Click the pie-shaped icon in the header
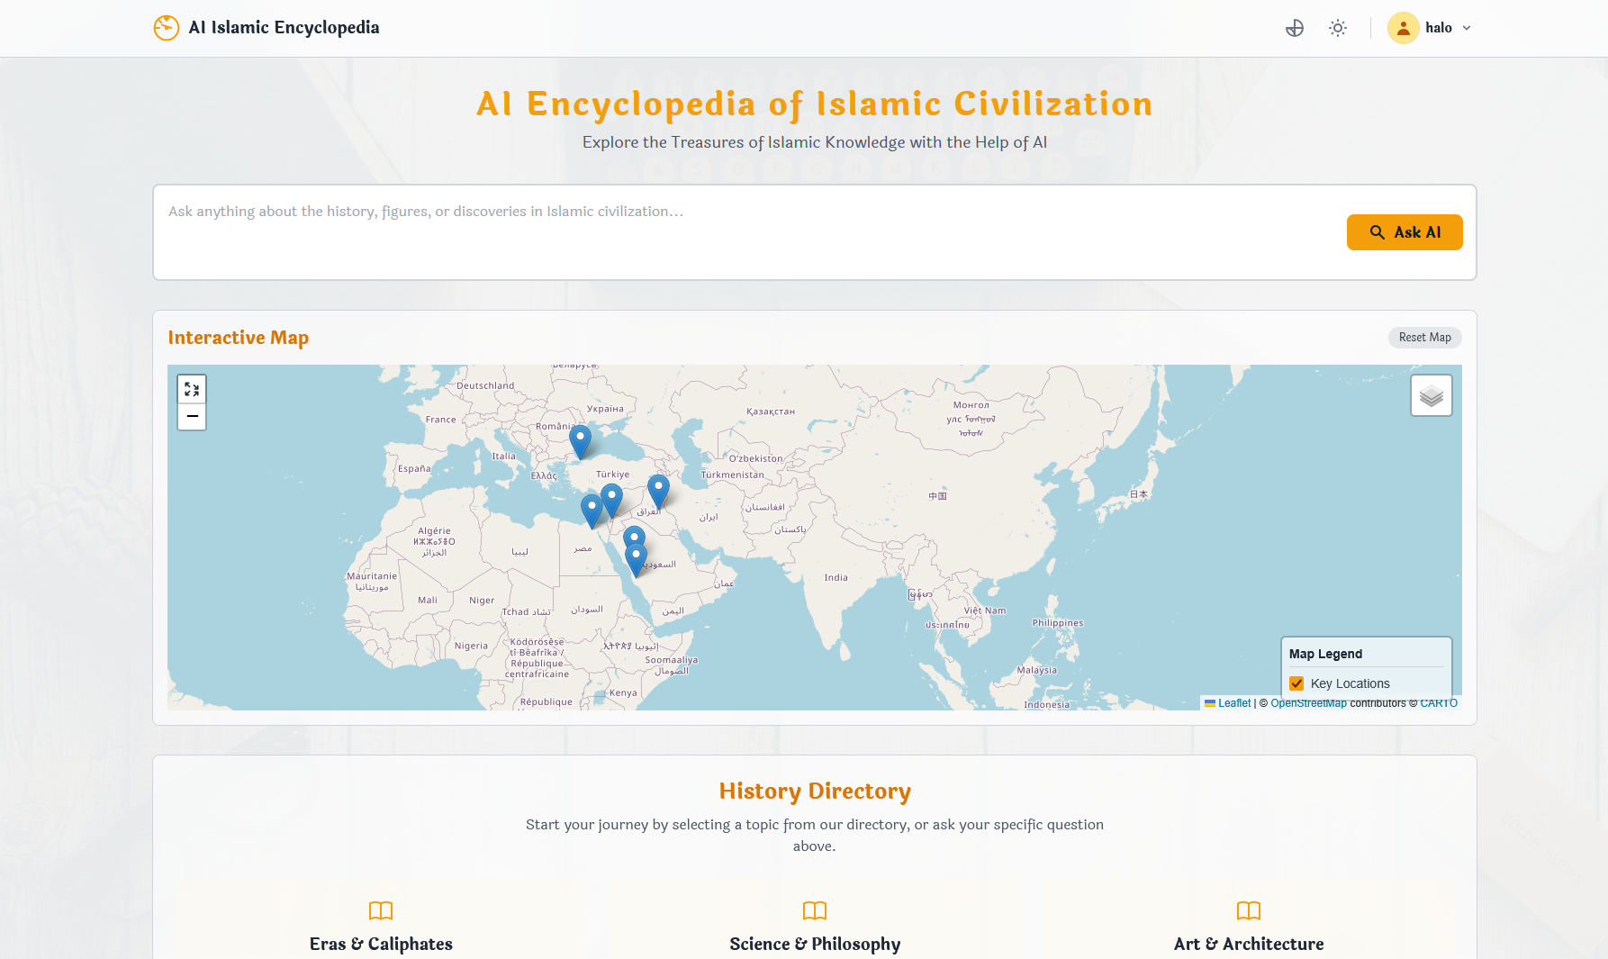The width and height of the screenshot is (1608, 959). point(1294,28)
